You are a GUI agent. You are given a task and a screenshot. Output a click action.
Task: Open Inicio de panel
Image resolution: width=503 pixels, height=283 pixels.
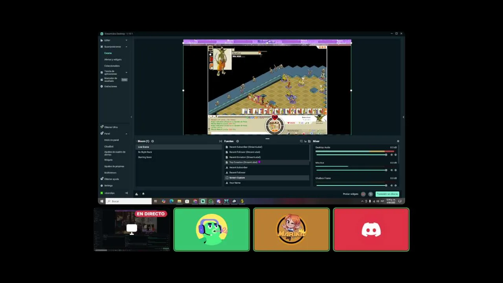click(112, 140)
